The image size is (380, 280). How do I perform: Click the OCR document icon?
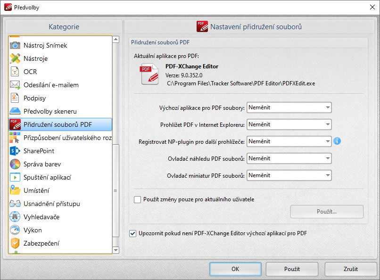point(15,72)
